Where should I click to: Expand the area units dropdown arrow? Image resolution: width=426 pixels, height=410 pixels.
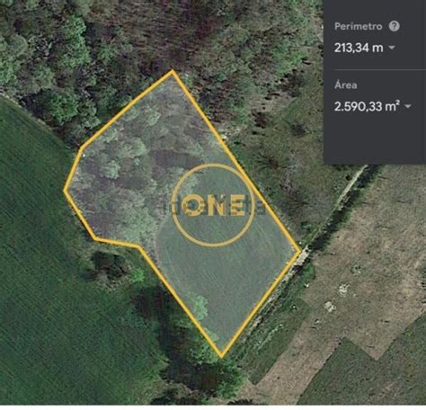click(408, 106)
